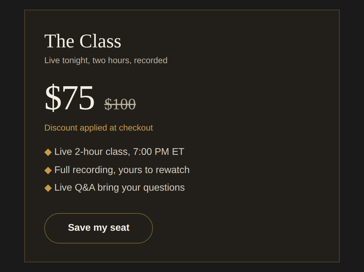Click the diamond bullet beside Full recording
364x272 pixels.
pos(48,170)
